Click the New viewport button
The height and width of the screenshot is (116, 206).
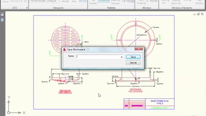(x=74, y=1)
